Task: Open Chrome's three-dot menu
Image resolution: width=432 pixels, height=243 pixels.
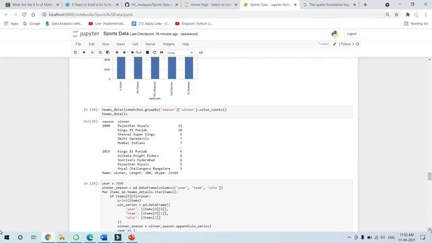Action: coord(426,15)
